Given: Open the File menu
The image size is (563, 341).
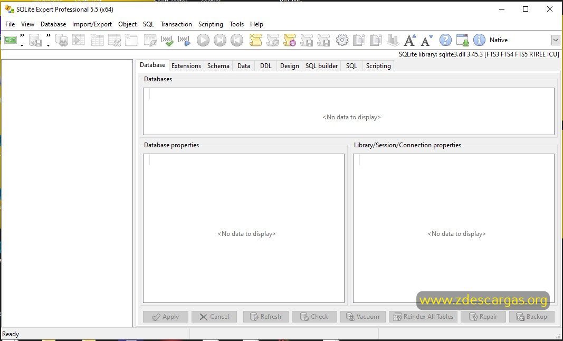Looking at the screenshot, I should pyautogui.click(x=10, y=24).
